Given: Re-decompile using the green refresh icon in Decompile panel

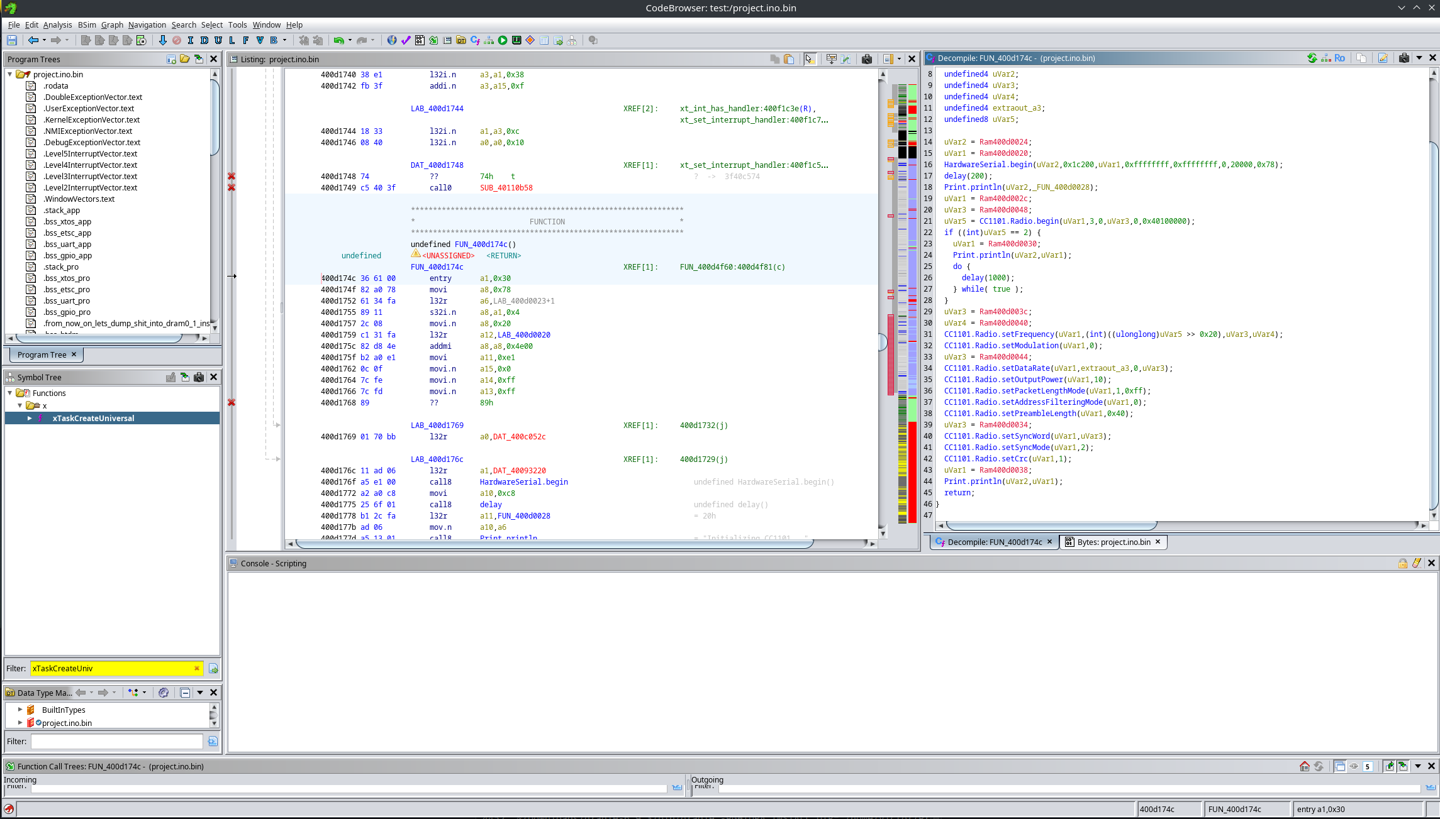Looking at the screenshot, I should pos(1312,57).
